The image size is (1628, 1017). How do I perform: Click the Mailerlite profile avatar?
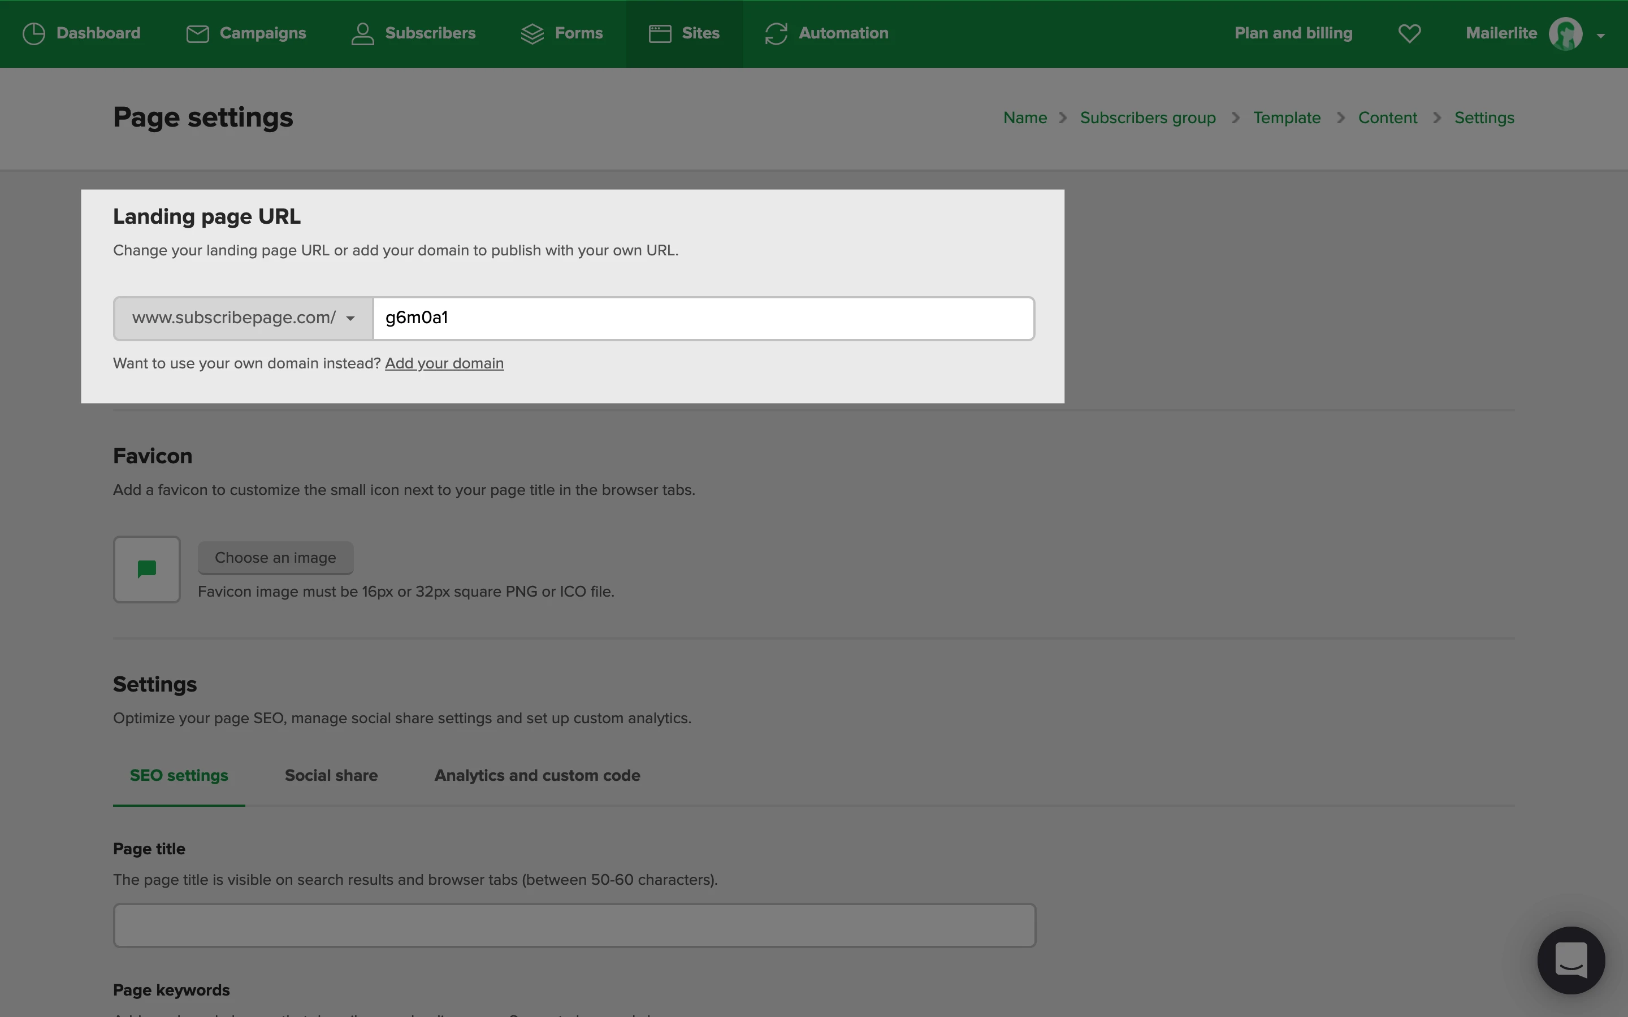click(1565, 34)
